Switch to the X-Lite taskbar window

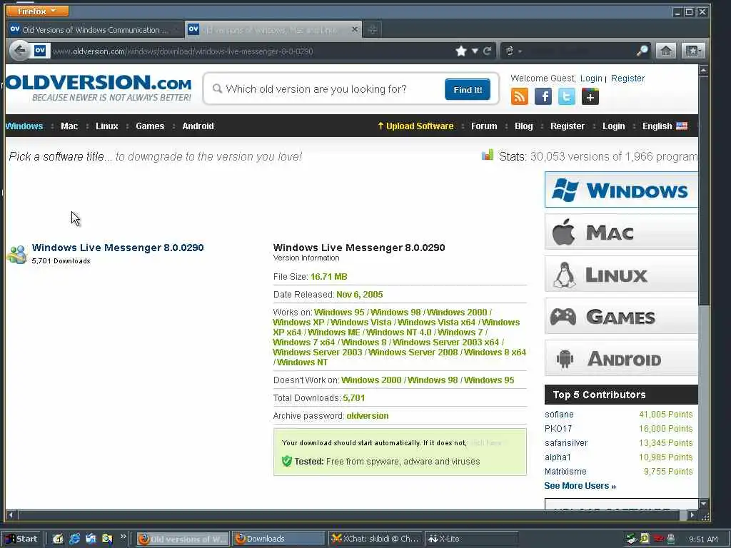(471, 539)
